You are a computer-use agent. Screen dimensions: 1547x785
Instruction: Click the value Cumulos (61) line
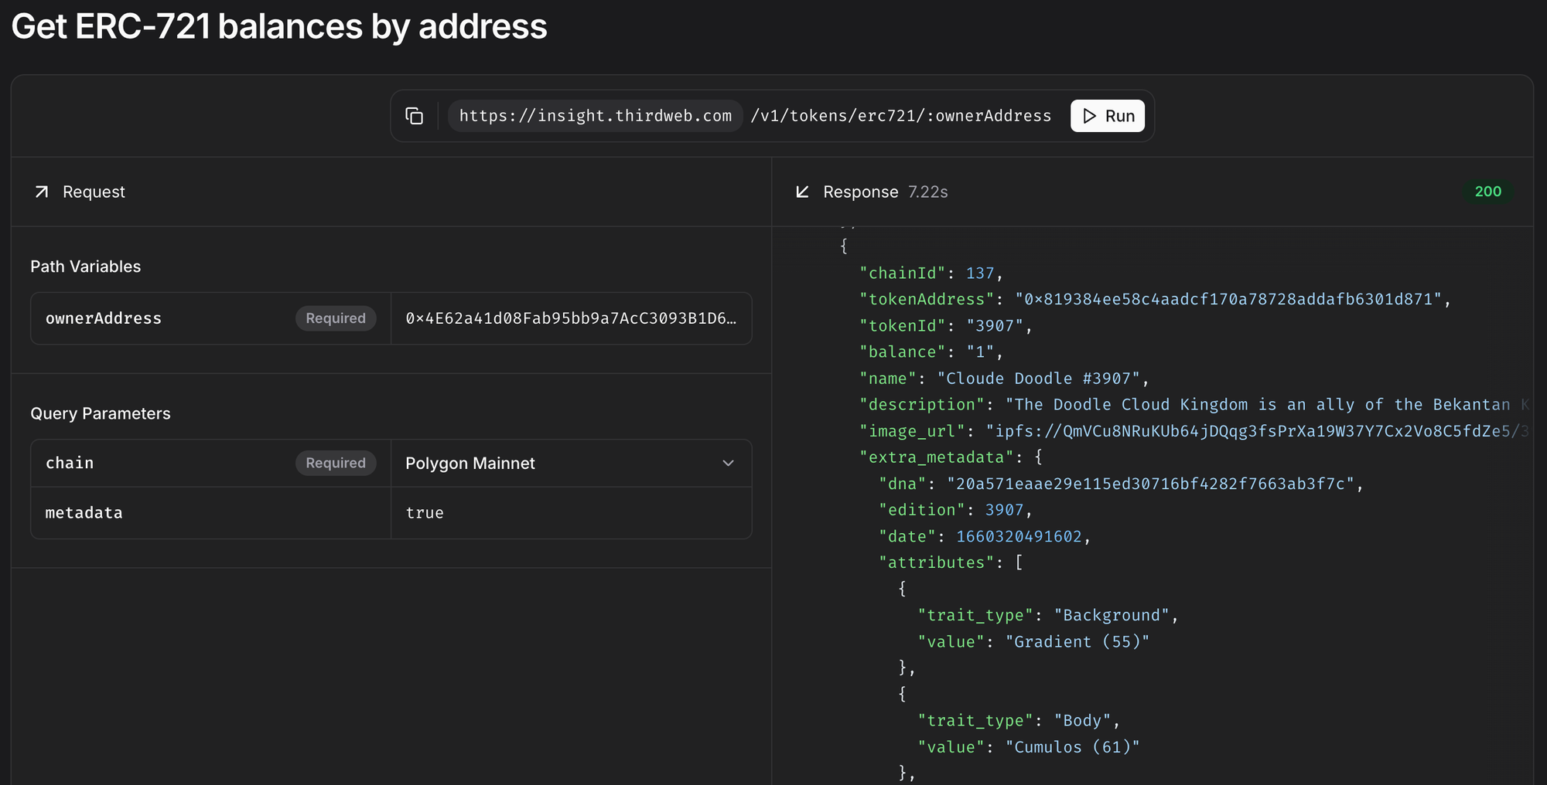(x=1029, y=746)
